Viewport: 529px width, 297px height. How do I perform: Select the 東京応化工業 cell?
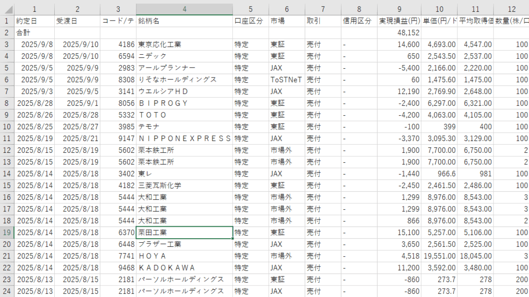(184, 44)
